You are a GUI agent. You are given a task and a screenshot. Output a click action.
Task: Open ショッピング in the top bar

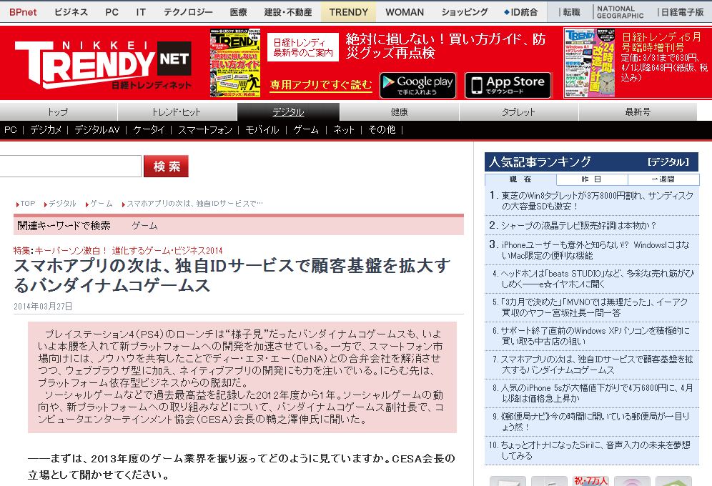click(465, 12)
